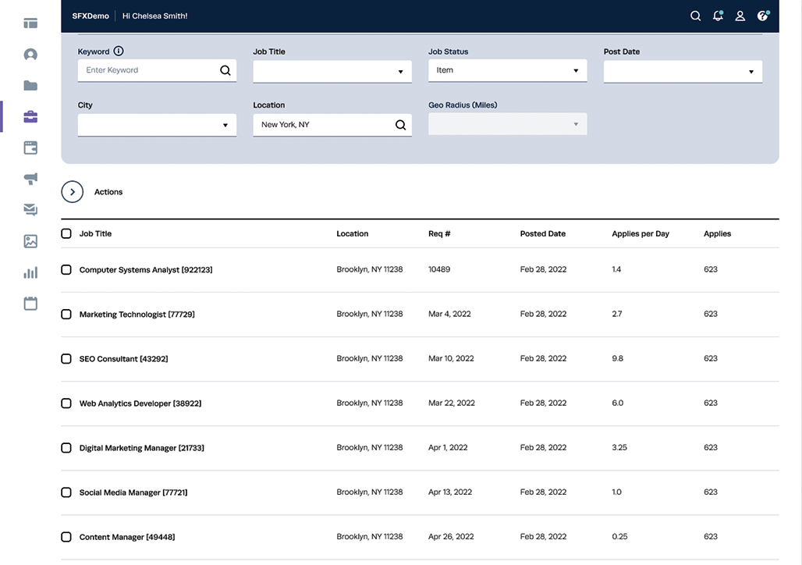802x565 pixels.
Task: Open the Marketing Technologist [77729] job
Action: click(137, 314)
